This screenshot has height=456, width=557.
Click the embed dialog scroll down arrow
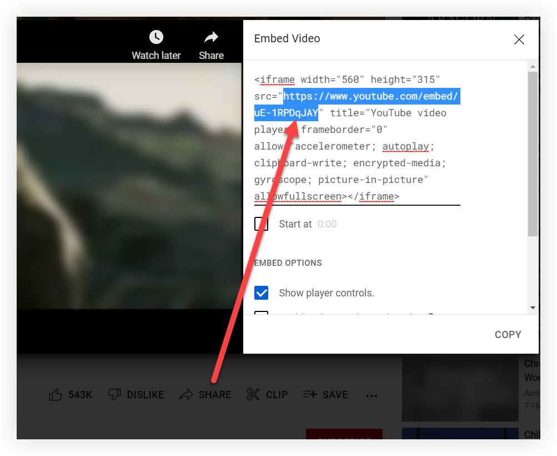pyautogui.click(x=533, y=308)
